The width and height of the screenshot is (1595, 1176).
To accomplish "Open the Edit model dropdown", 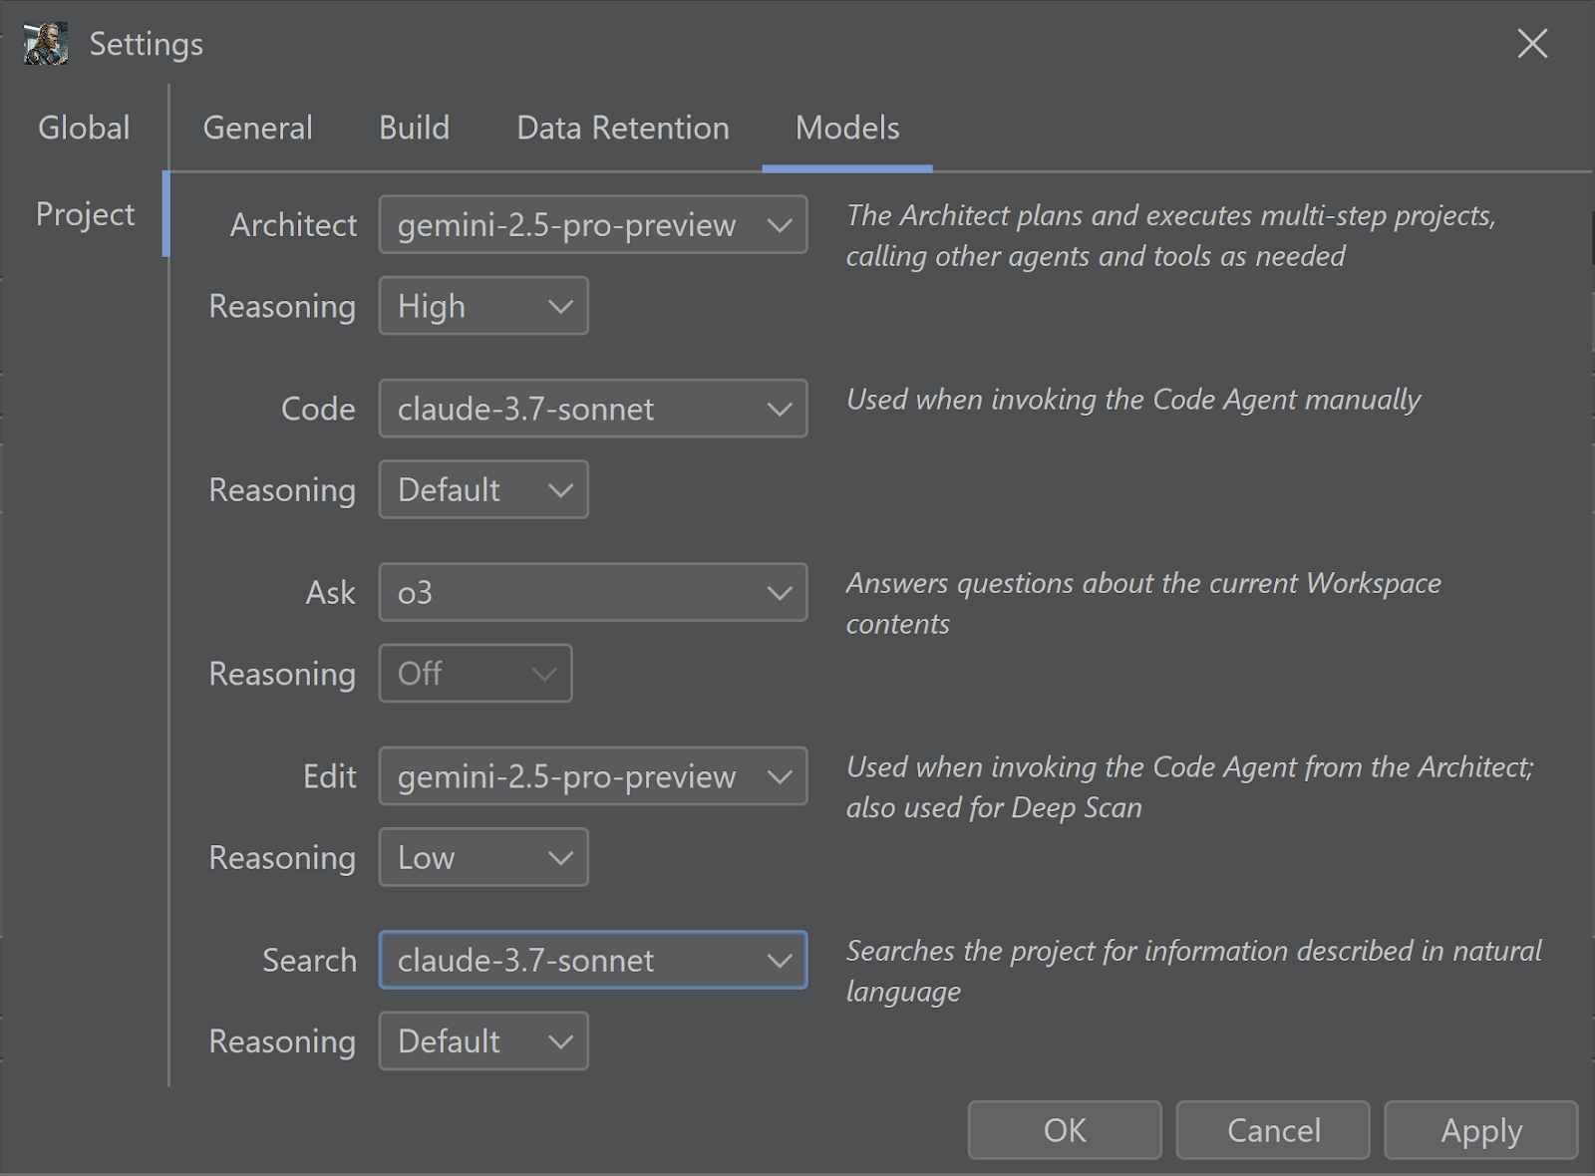I will click(592, 776).
